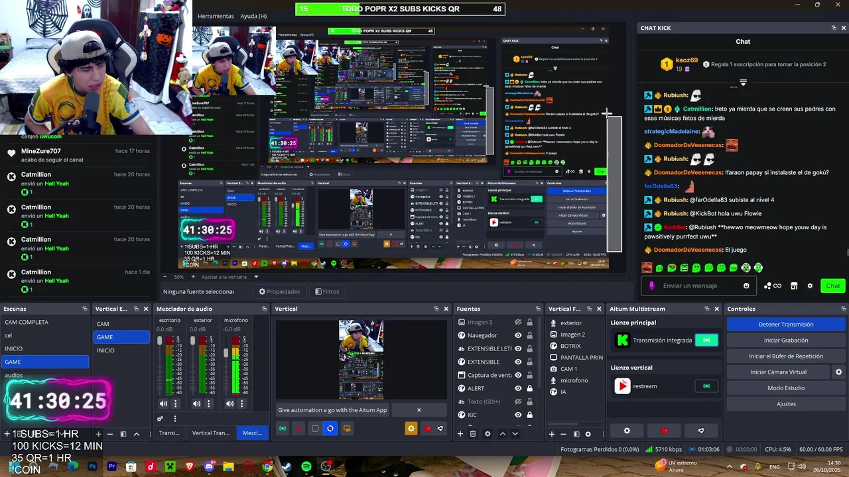This screenshot has width=849, height=477.
Task: Switch to CAM COMPLETA scene
Action: 45,322
